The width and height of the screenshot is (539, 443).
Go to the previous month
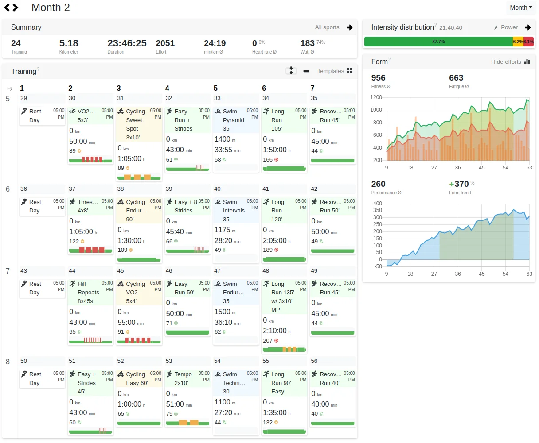point(7,8)
